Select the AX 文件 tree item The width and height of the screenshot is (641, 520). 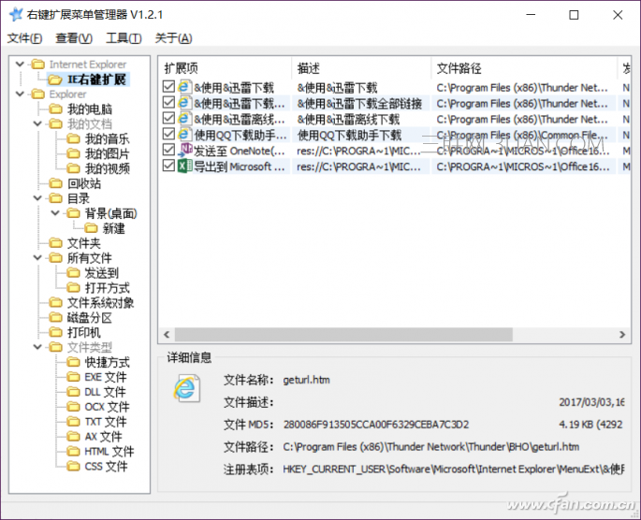pos(103,436)
